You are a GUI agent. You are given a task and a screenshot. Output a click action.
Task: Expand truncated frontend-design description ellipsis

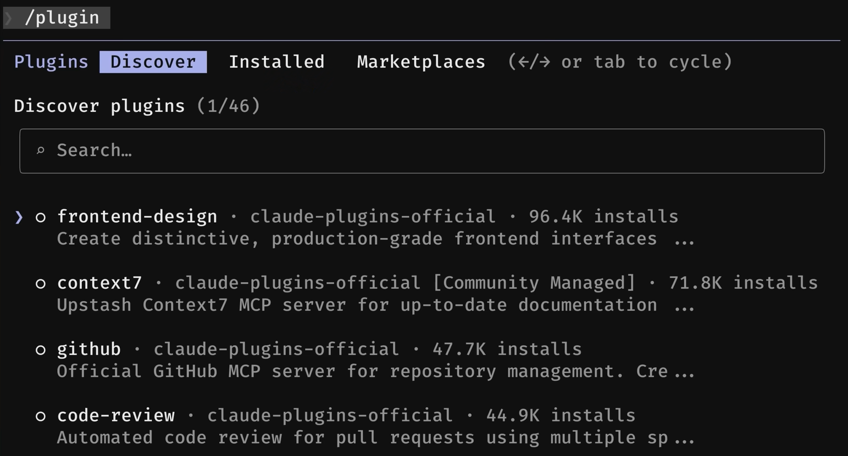[x=684, y=240]
